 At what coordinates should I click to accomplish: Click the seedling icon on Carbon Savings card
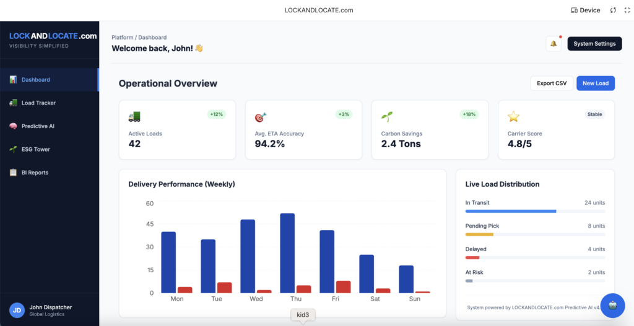[x=387, y=117]
